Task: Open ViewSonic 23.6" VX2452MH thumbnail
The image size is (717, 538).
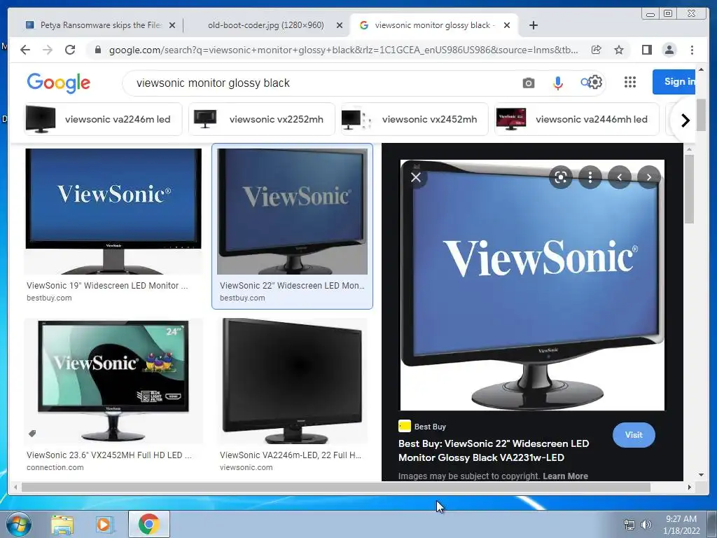Action: pos(113,381)
